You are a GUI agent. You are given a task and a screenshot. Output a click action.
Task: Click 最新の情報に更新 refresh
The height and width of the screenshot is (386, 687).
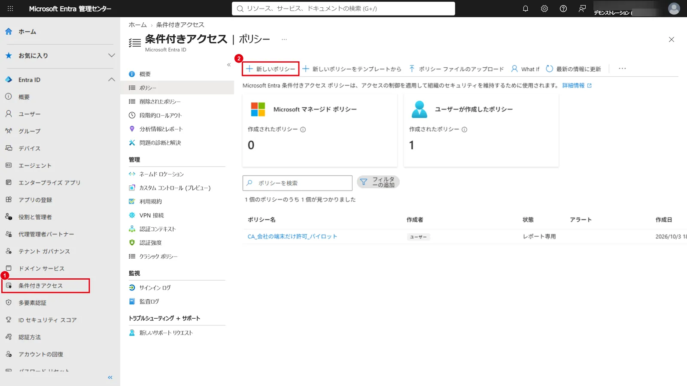(x=573, y=69)
